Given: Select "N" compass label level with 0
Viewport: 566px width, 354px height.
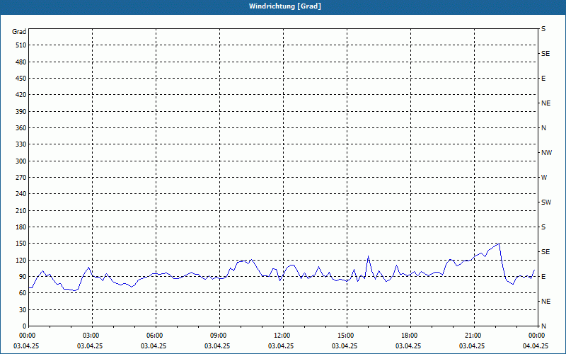Looking at the screenshot, I should coord(544,326).
